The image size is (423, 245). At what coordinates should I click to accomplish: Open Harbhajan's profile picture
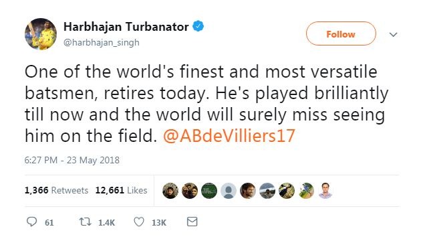point(41,34)
